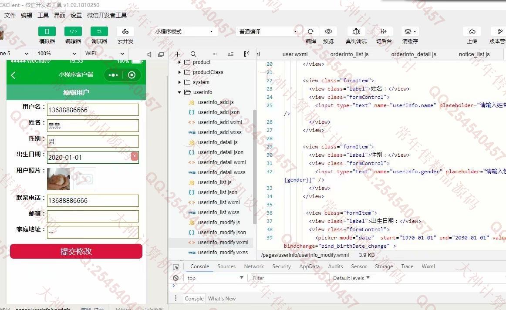The height and width of the screenshot is (310, 506).
Task: Switch to the notice_list.js tab
Action: [474, 54]
